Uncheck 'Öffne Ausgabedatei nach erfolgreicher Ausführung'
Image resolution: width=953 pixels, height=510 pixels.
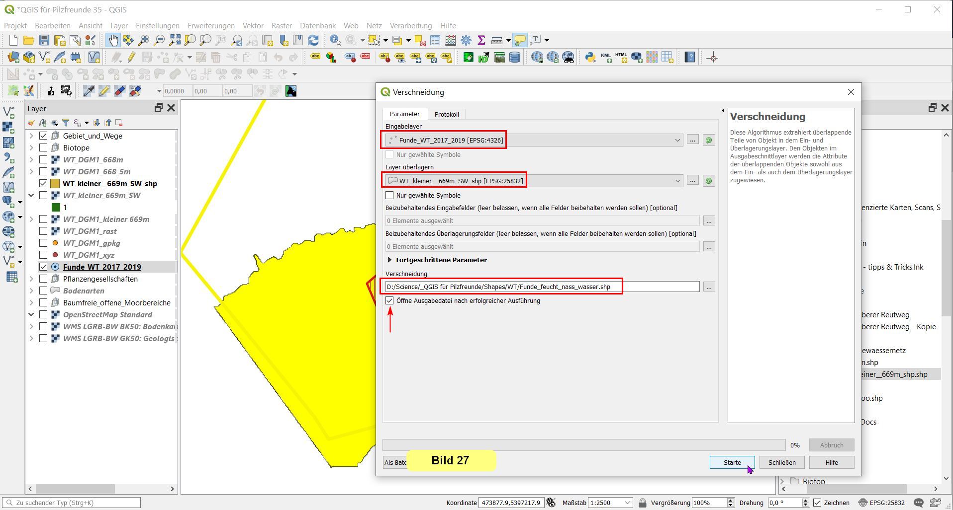pos(389,300)
